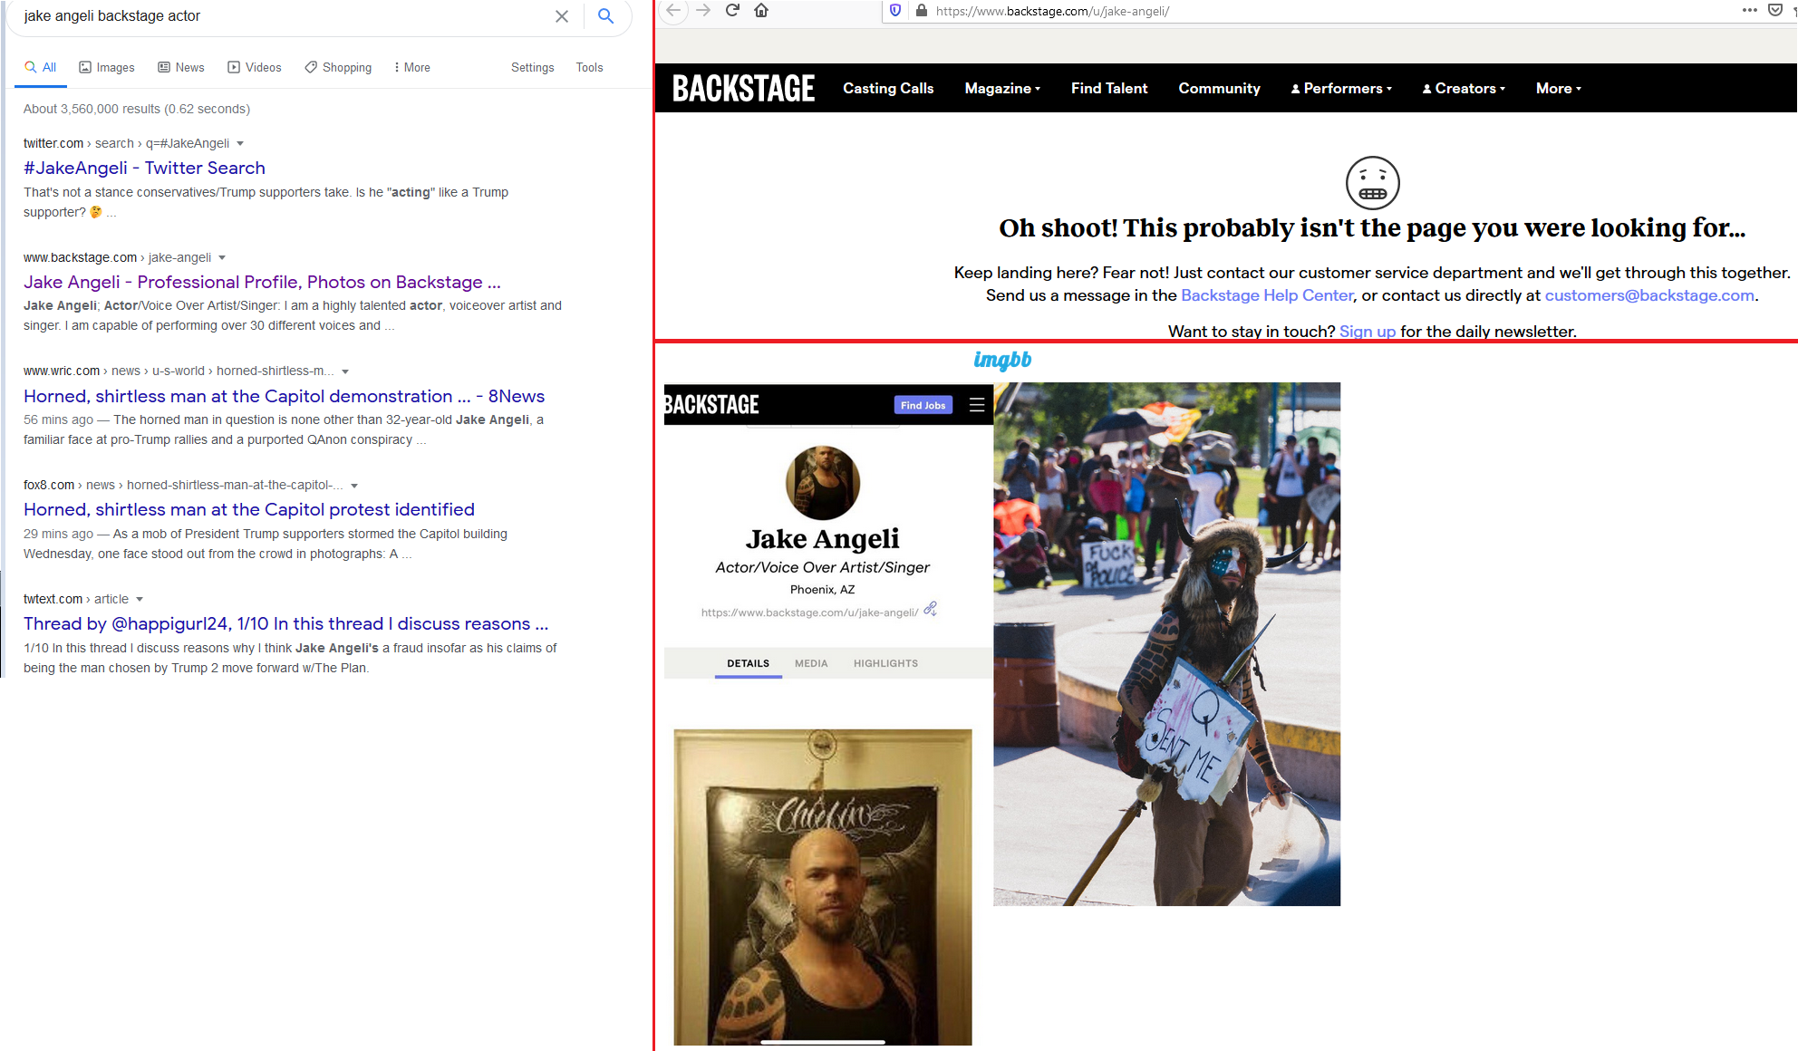Reload the Backstage page
Screen dimensions: 1798x1051
[x=732, y=11]
